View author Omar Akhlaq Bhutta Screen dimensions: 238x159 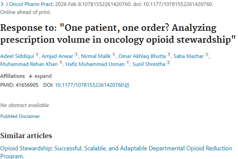pyautogui.click(x=142, y=56)
